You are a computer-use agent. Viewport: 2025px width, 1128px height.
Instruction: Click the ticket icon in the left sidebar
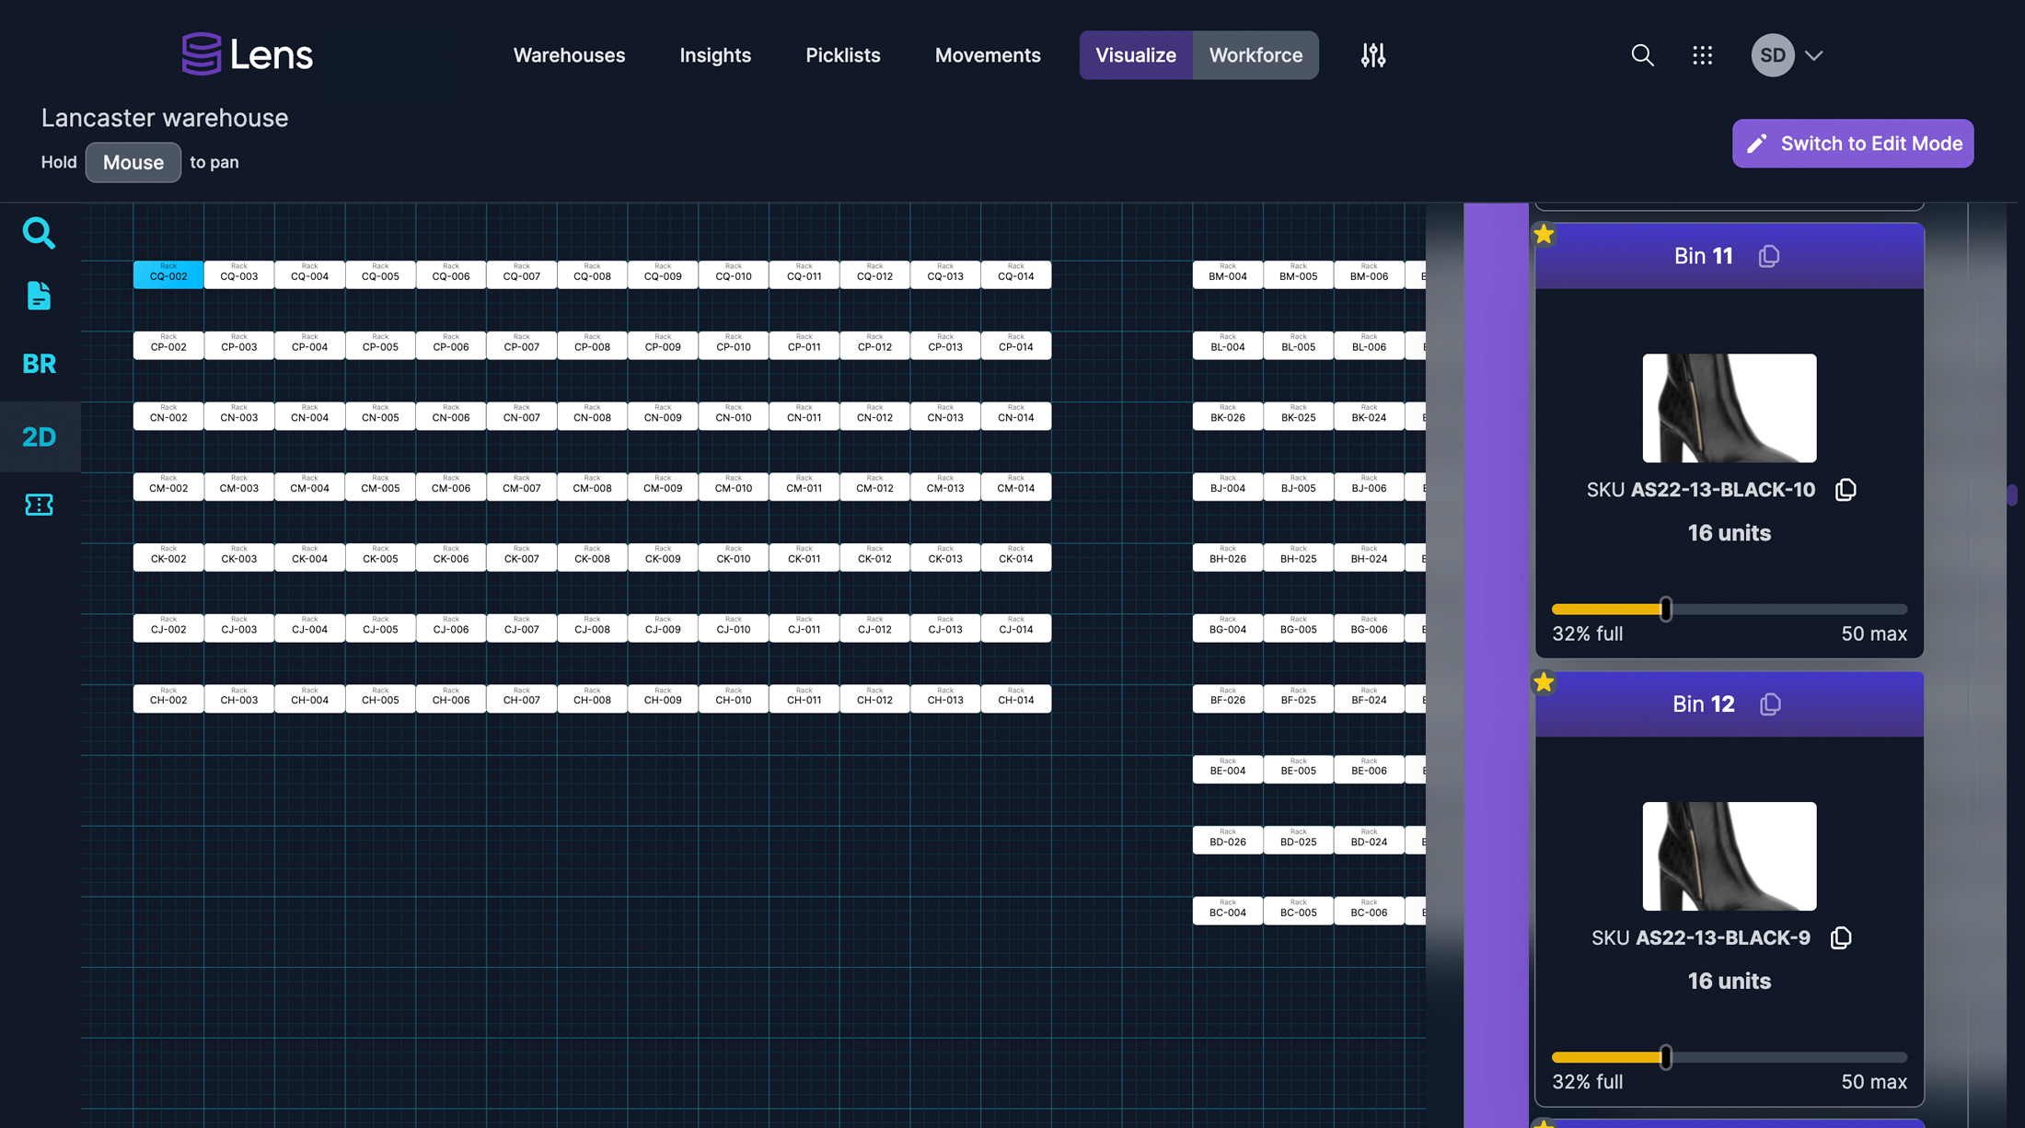39,504
